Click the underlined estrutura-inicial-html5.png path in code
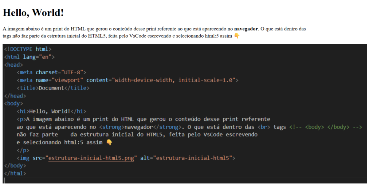This screenshot has height=195, width=373. [91, 158]
